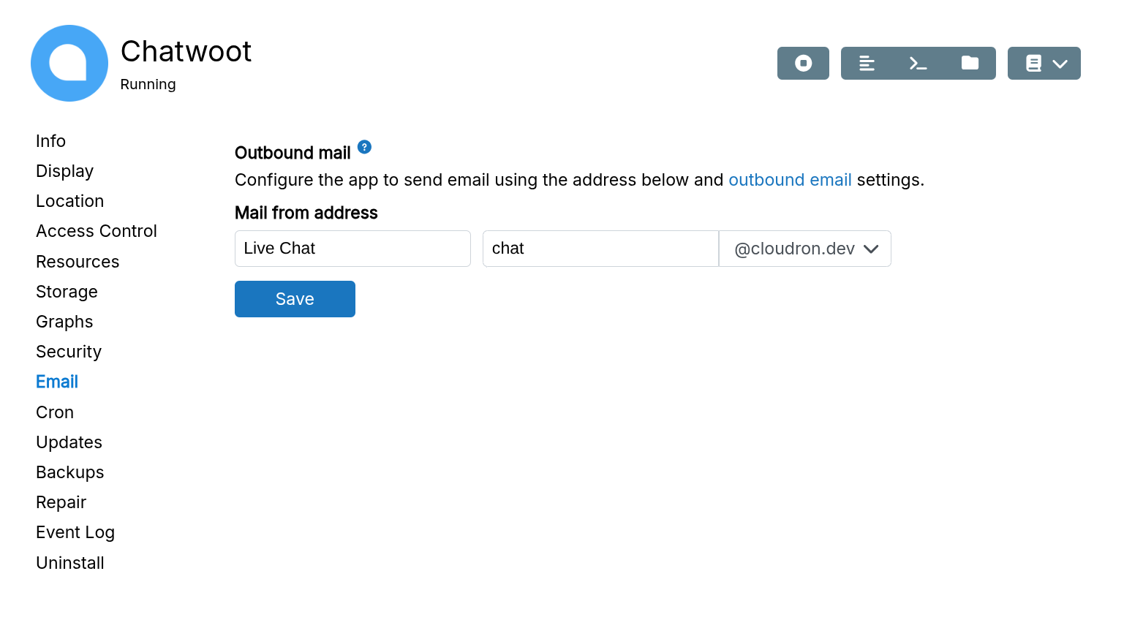The width and height of the screenshot is (1124, 620).
Task: Open the Uninstall section
Action: click(70, 563)
